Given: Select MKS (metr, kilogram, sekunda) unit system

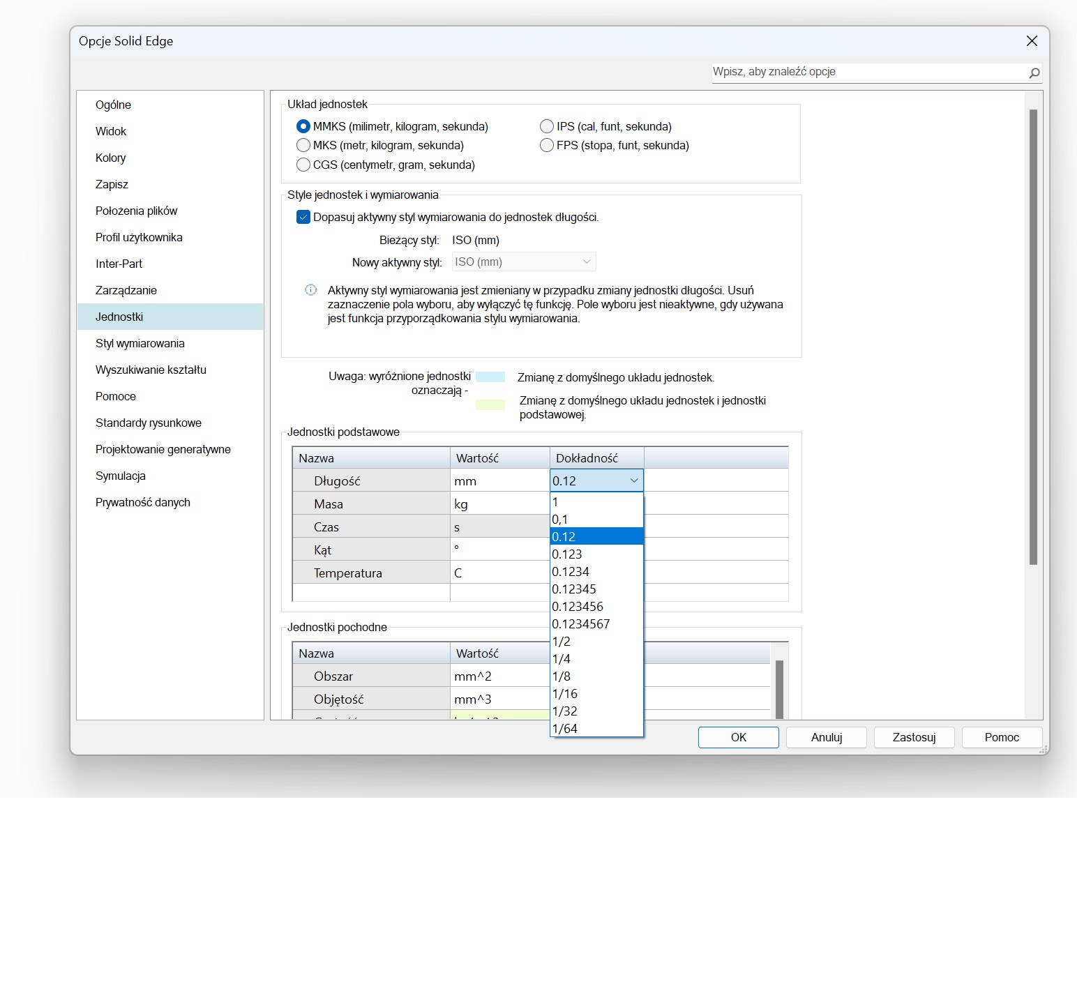Looking at the screenshot, I should [303, 145].
